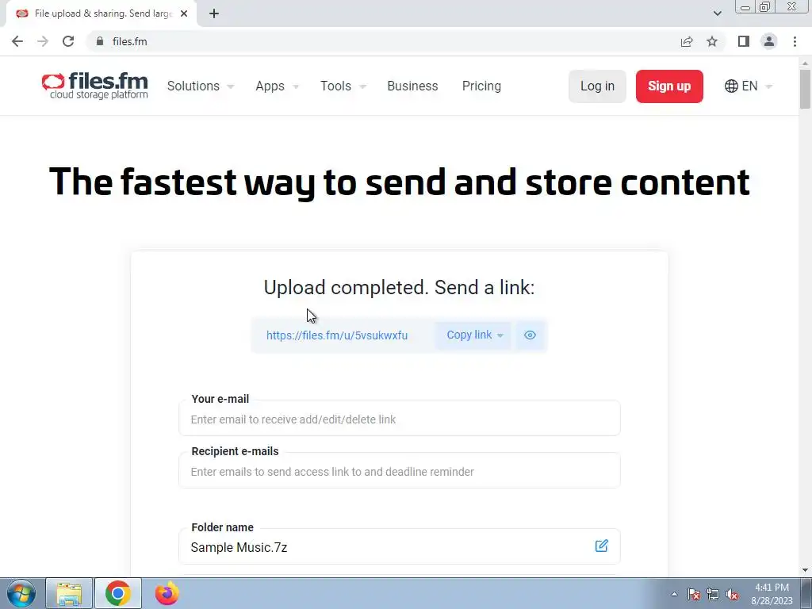The image size is (812, 609).
Task: Open the Chrome profile avatar
Action: 769,41
